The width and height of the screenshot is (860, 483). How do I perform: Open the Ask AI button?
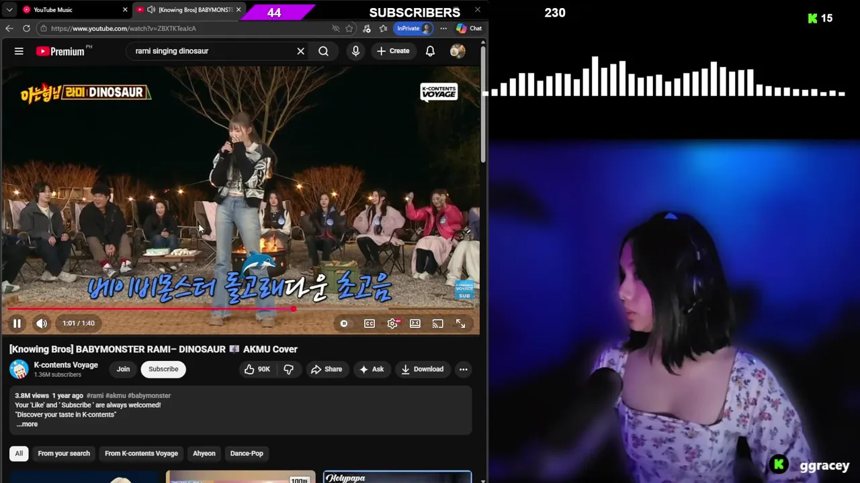click(x=372, y=369)
